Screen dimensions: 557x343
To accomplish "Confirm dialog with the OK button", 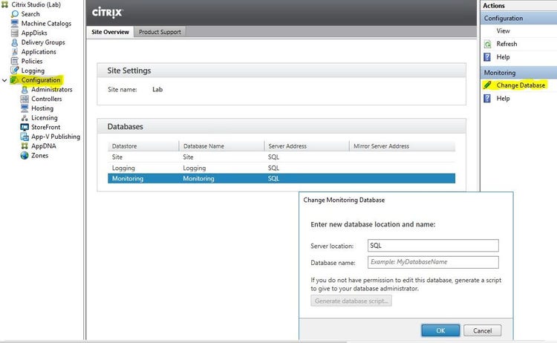I will click(x=440, y=330).
